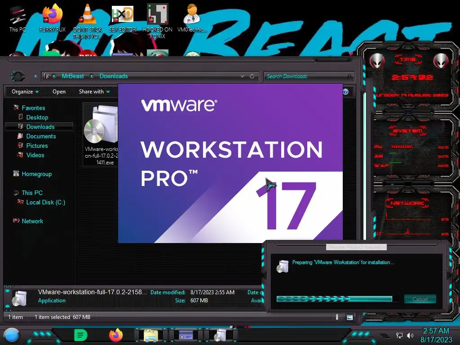The width and height of the screenshot is (460, 345).
Task: Click the Explorer help question icon
Action: click(345, 92)
